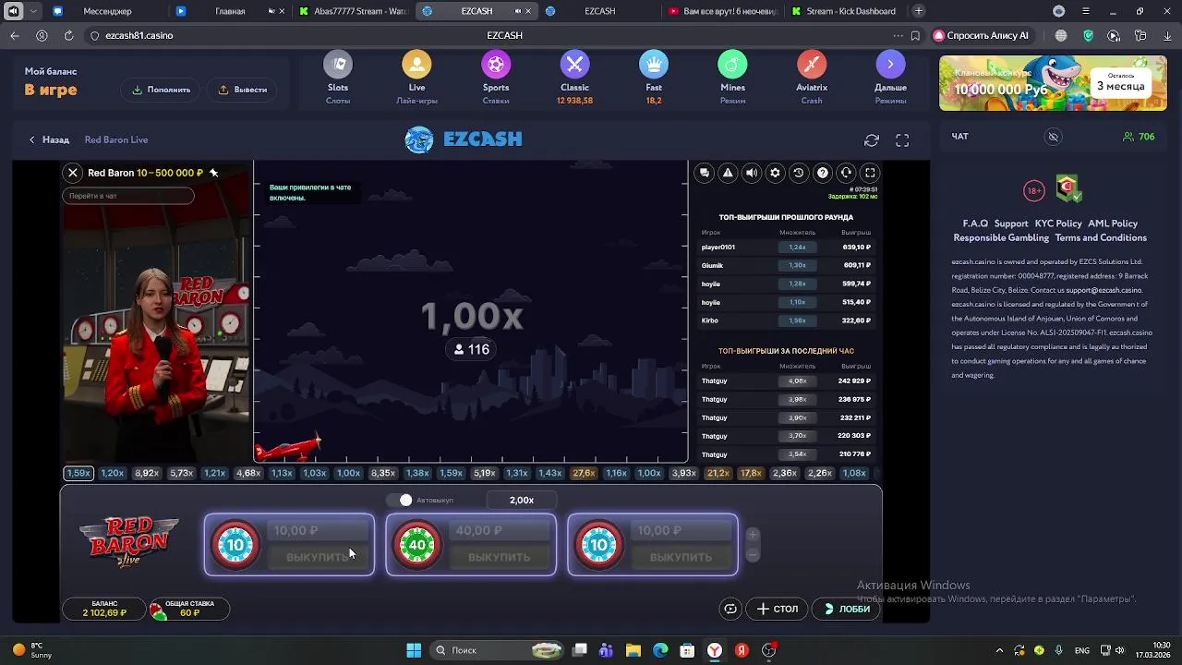The width and height of the screenshot is (1182, 665).
Task: Open the Mines game mode icon
Action: click(x=732, y=65)
